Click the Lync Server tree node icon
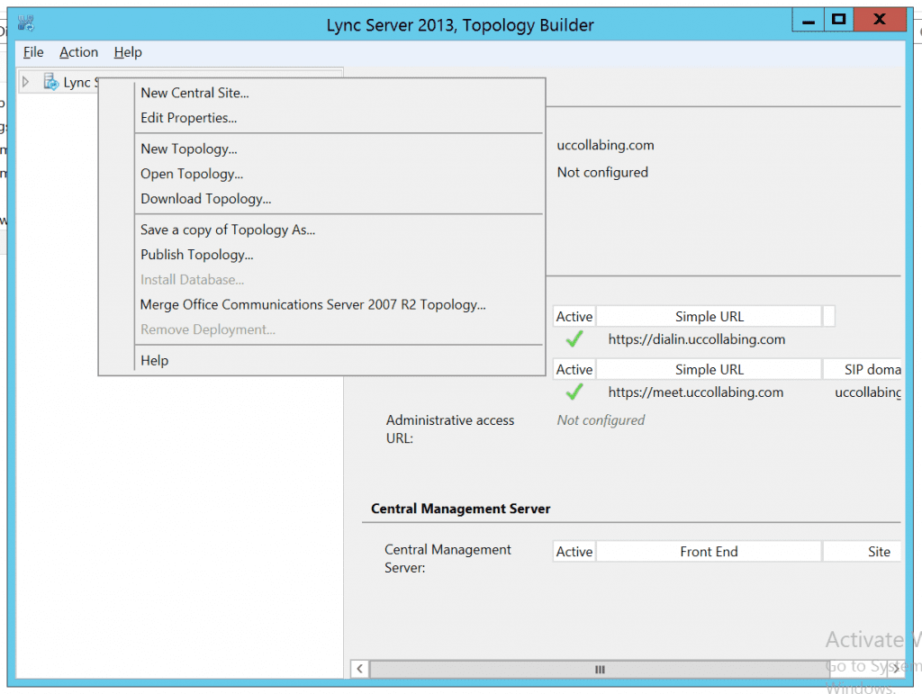922x694 pixels. pyautogui.click(x=51, y=82)
